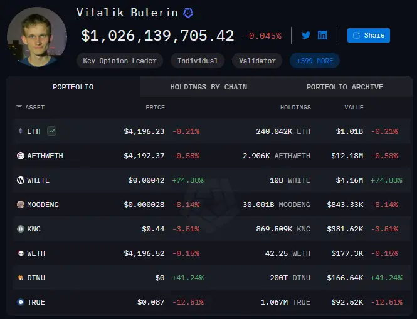Viewport: 417px width, 319px height.
Task: Click the KNC price $0.44
Action: tap(153, 229)
